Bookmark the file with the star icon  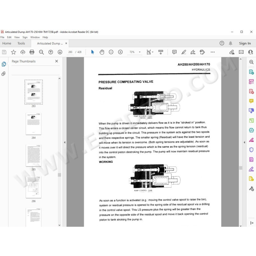pyautogui.click(x=14, y=52)
